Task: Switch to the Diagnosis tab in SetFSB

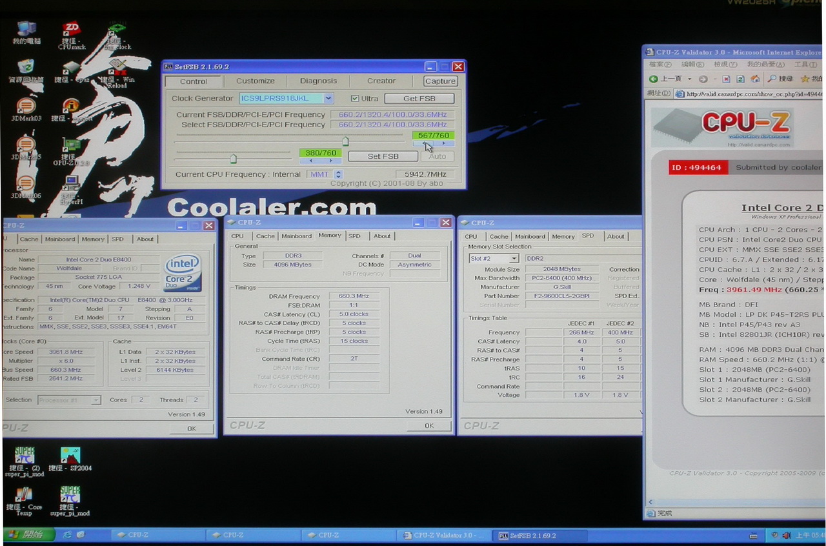Action: coord(318,81)
